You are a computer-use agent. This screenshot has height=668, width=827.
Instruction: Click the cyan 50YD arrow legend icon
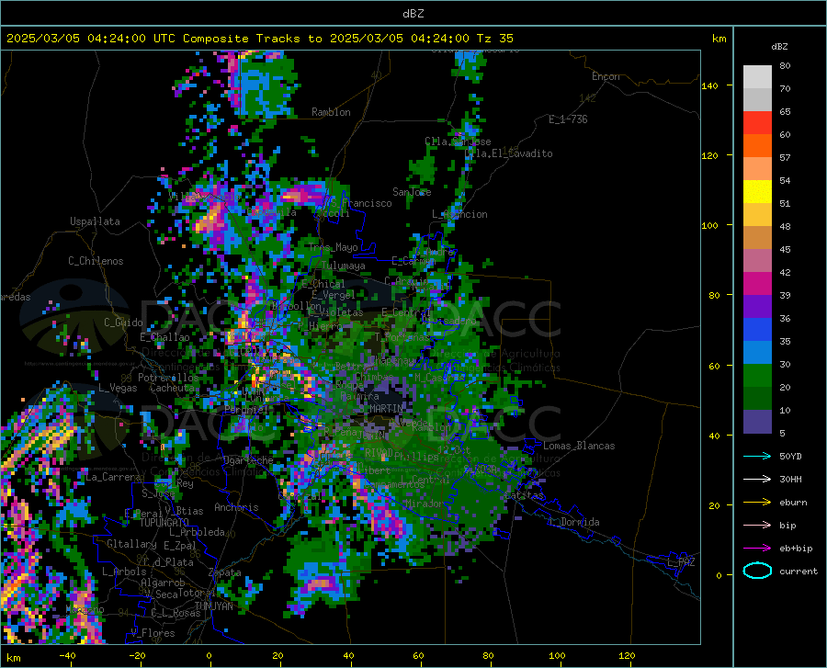[x=757, y=456]
